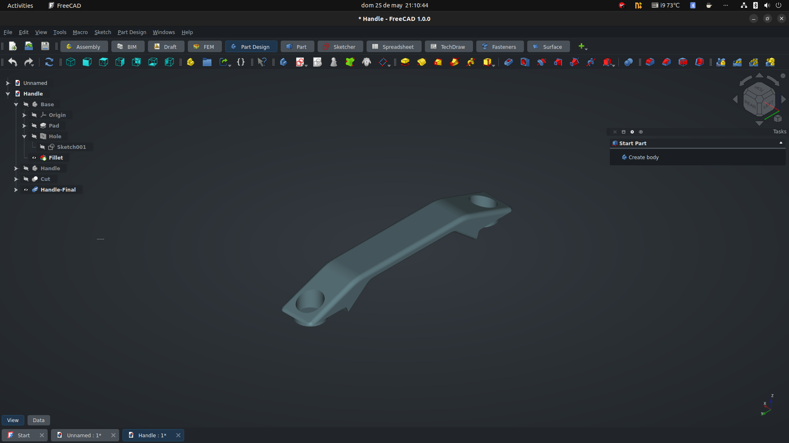The height and width of the screenshot is (443, 789).
Task: Click the Polar pattern icon
Action: point(754,62)
